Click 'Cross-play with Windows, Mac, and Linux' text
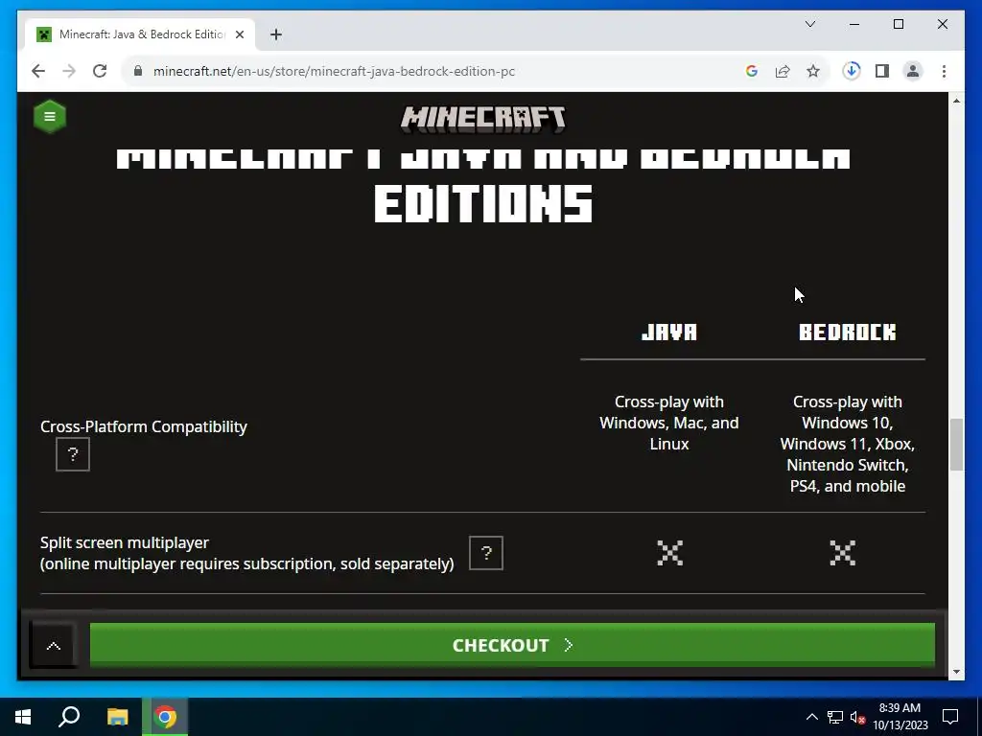982x736 pixels. coord(669,423)
